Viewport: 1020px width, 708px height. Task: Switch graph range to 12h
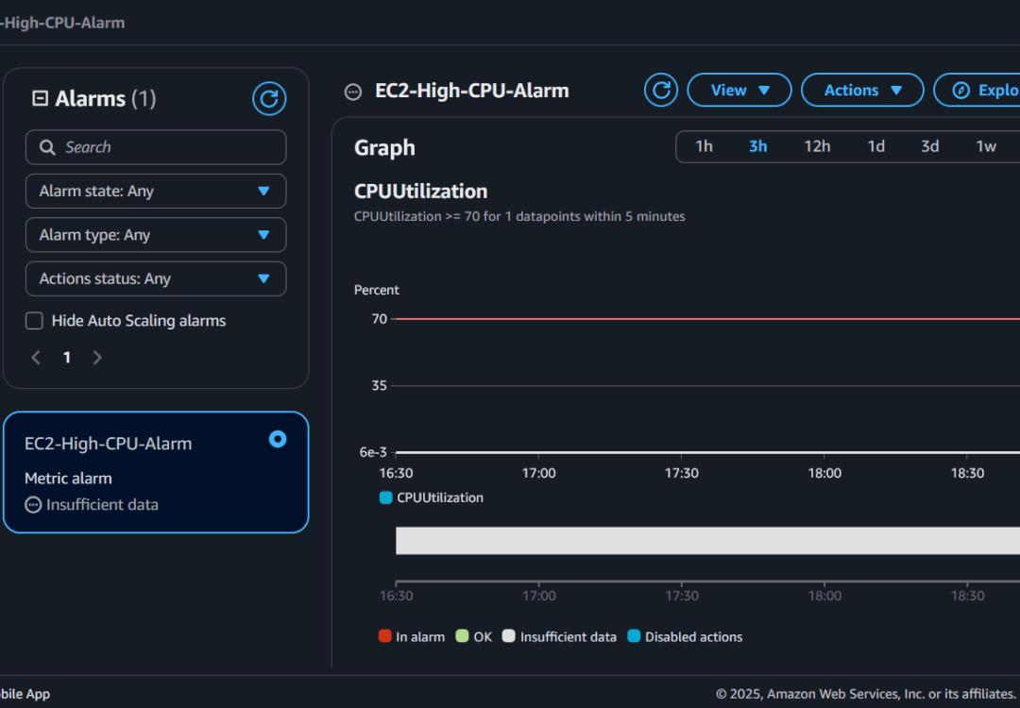coord(817,146)
